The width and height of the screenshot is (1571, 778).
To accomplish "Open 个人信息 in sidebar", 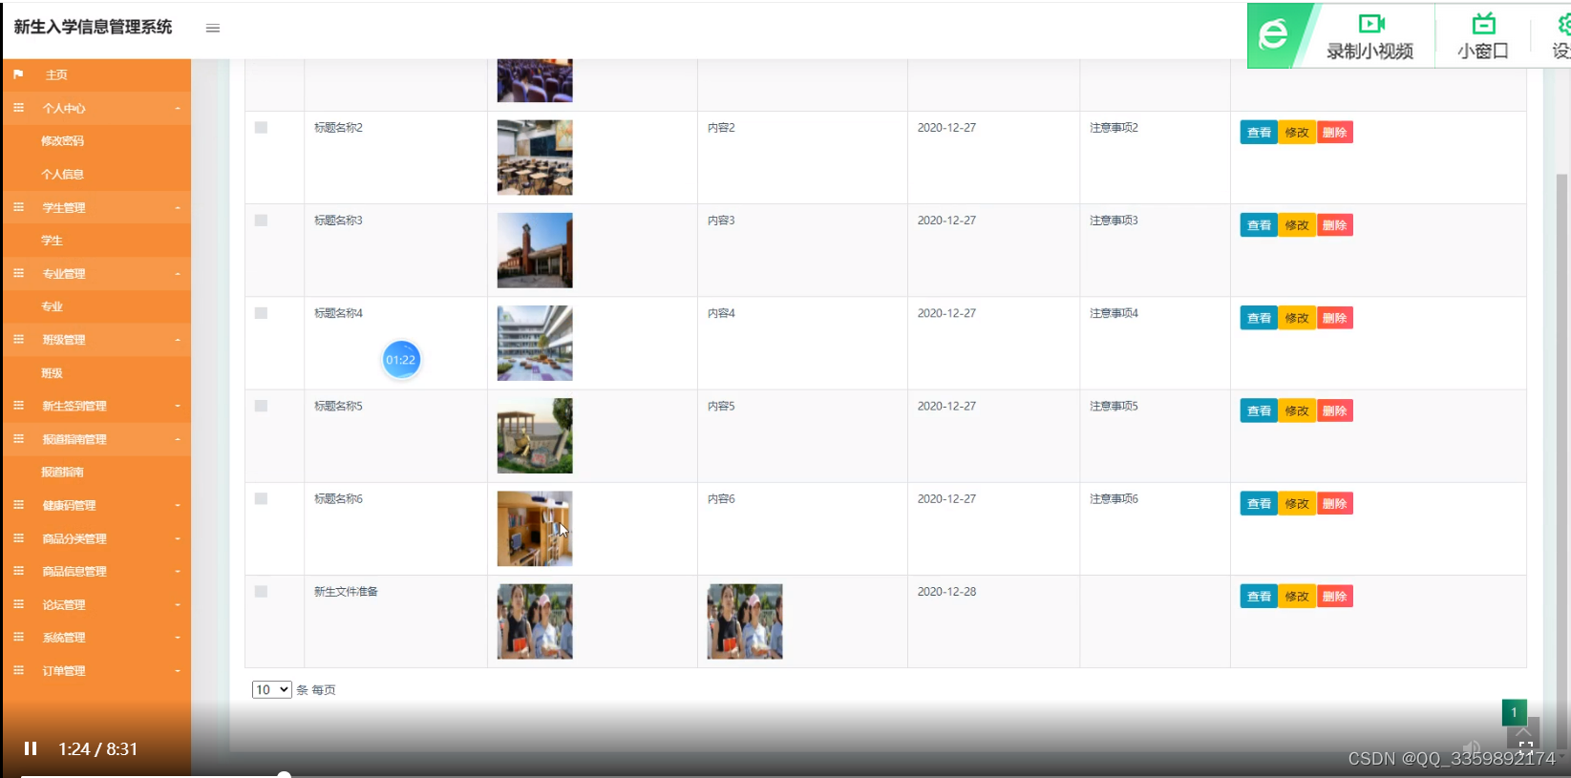I will (62, 175).
